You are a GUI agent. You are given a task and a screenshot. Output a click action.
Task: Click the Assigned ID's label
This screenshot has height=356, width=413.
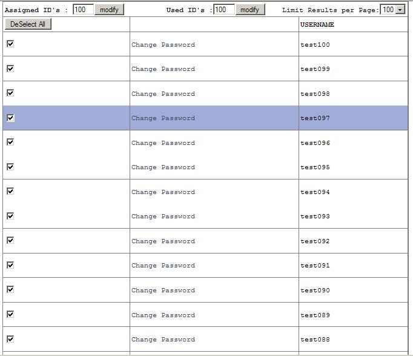(x=36, y=10)
